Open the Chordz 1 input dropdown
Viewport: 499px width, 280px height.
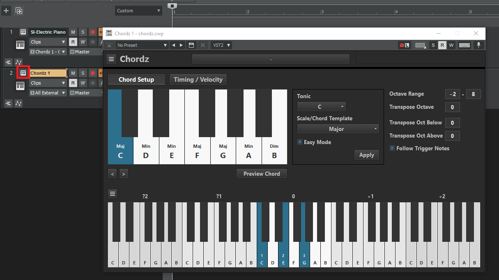[x=48, y=52]
